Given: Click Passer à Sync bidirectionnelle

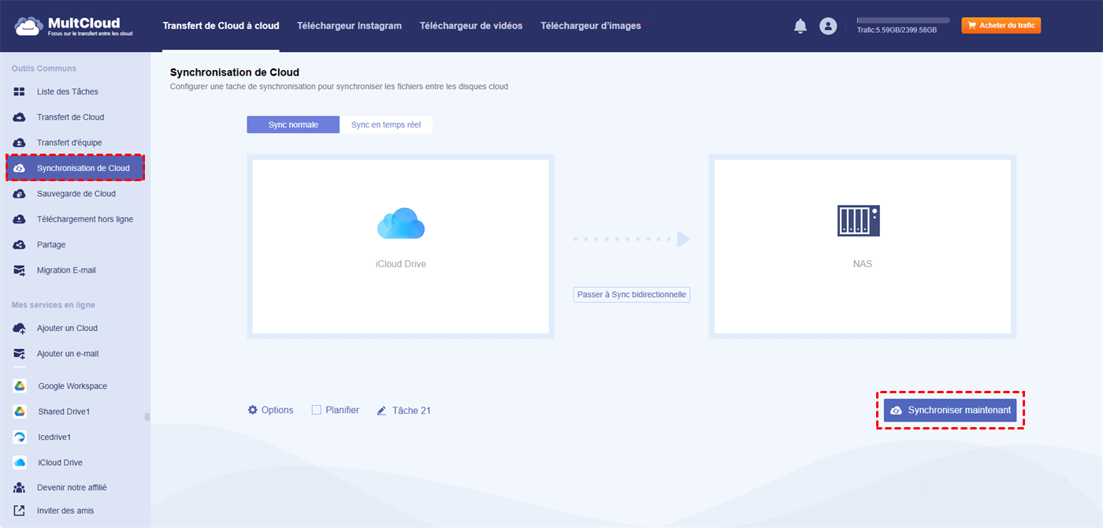Looking at the screenshot, I should (632, 295).
